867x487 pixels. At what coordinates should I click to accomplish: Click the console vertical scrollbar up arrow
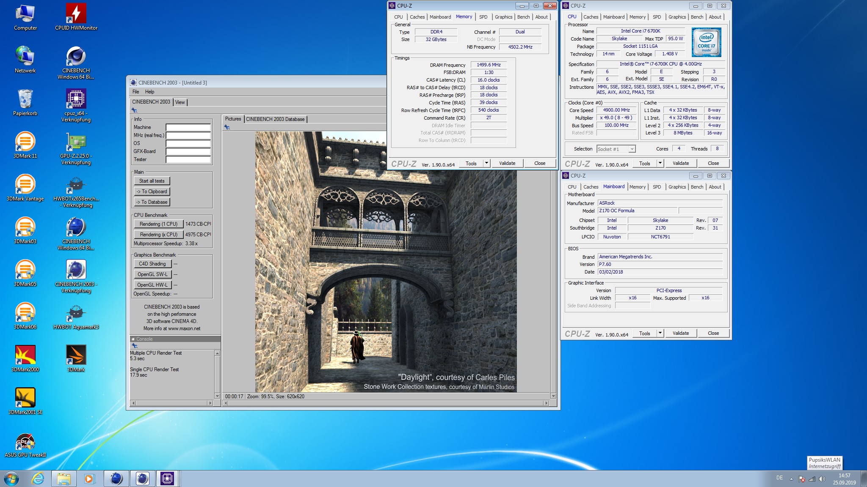217,353
